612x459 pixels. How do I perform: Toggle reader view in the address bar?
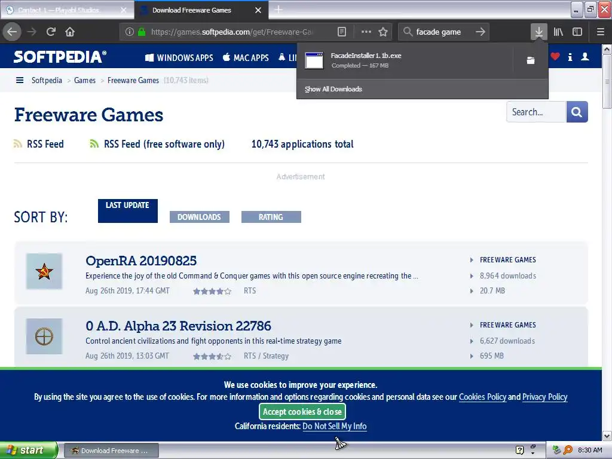click(x=341, y=32)
